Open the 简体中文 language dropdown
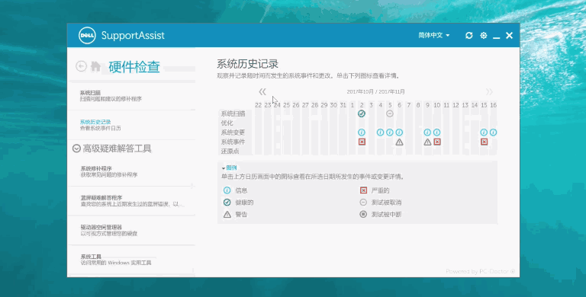The height and width of the screenshot is (297, 586). pos(434,36)
